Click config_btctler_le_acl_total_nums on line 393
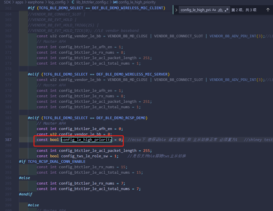The width and height of the screenshot is (273, 211). tap(94, 173)
